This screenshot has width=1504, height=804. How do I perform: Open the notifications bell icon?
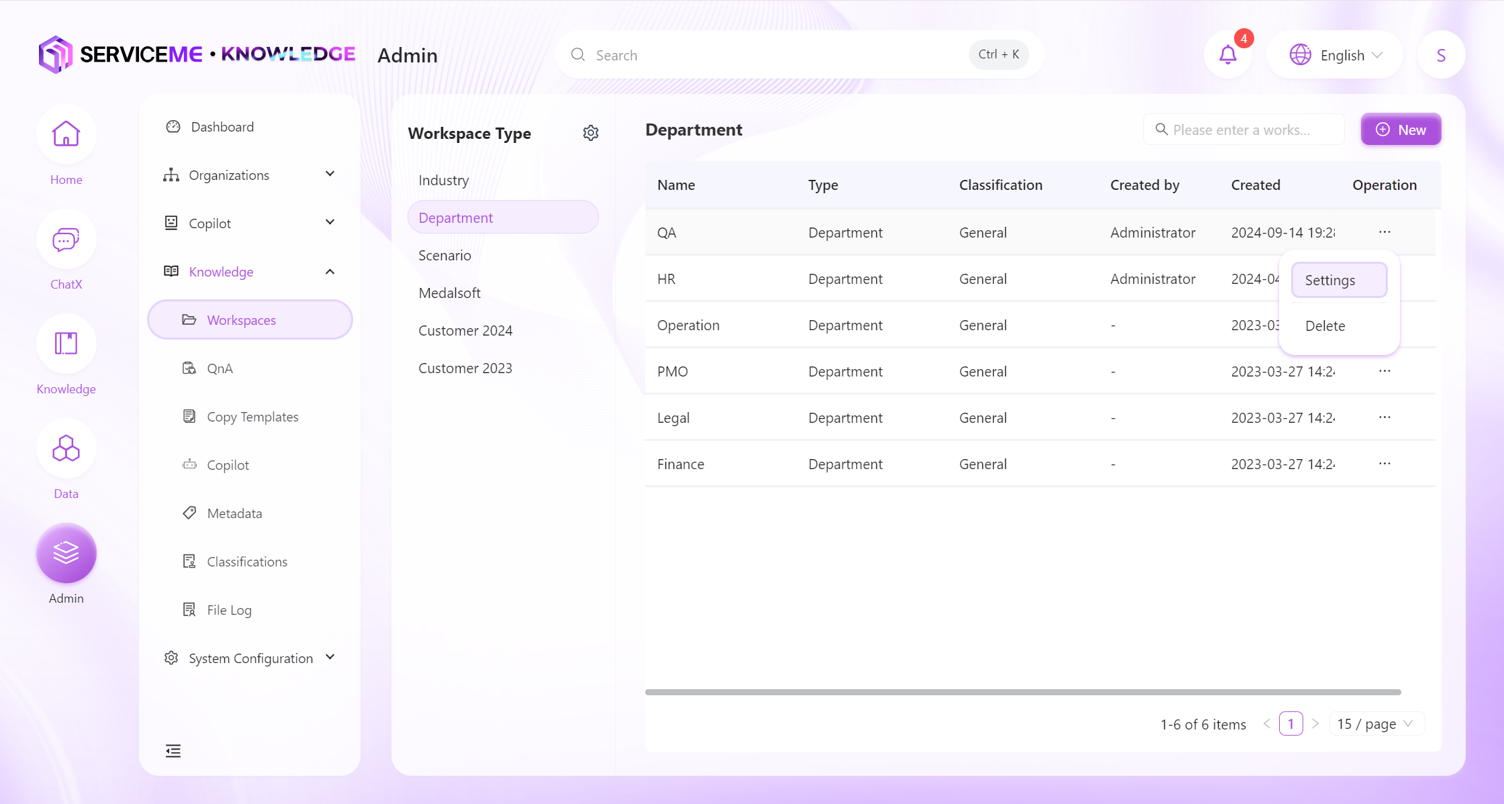tap(1227, 55)
